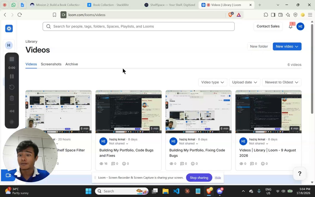
Task: Open File Explorer from taskbar
Action: 165,191
